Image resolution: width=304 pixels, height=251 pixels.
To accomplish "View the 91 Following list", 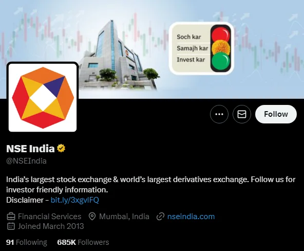I will (x=27, y=242).
